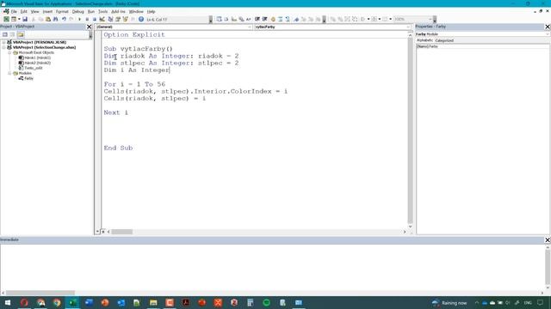Open the Add-Ins menu
This screenshot has width=551, height=309.
point(119,11)
